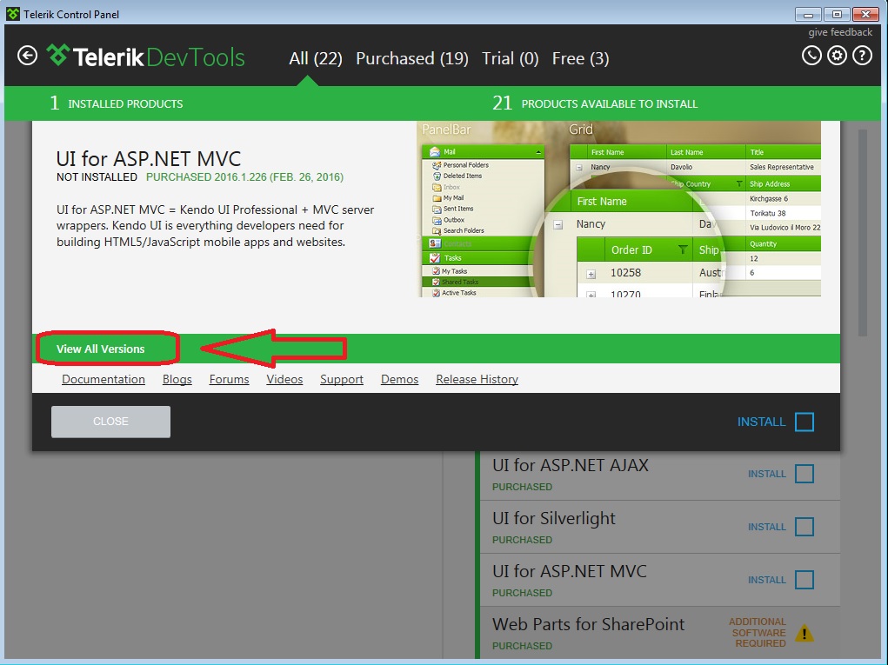
Task: Click the CLOSE button
Action: (110, 422)
